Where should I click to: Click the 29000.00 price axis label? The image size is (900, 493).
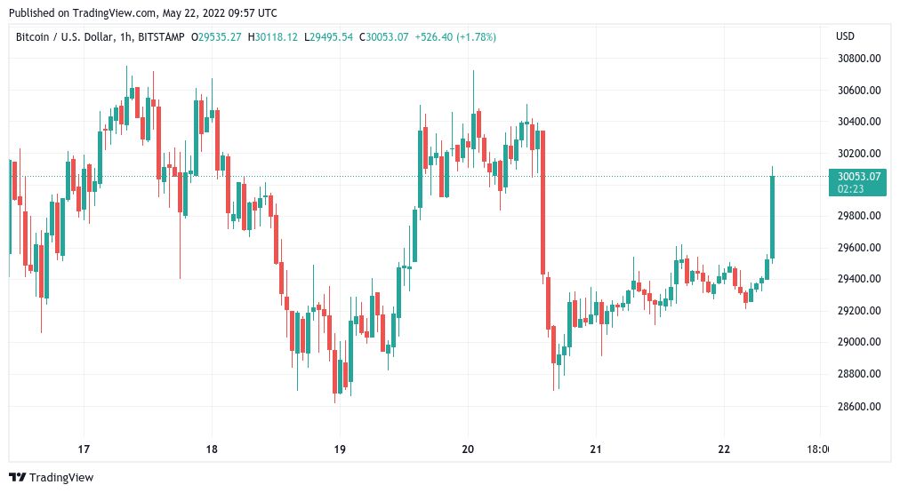[858, 343]
